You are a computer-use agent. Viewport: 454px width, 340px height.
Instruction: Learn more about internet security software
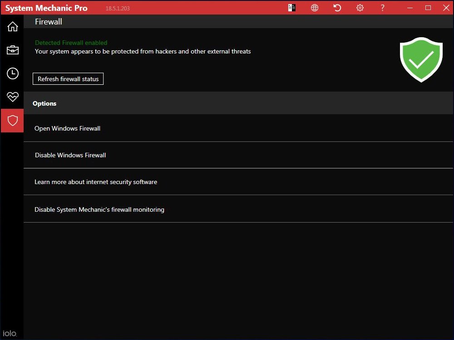click(x=96, y=182)
